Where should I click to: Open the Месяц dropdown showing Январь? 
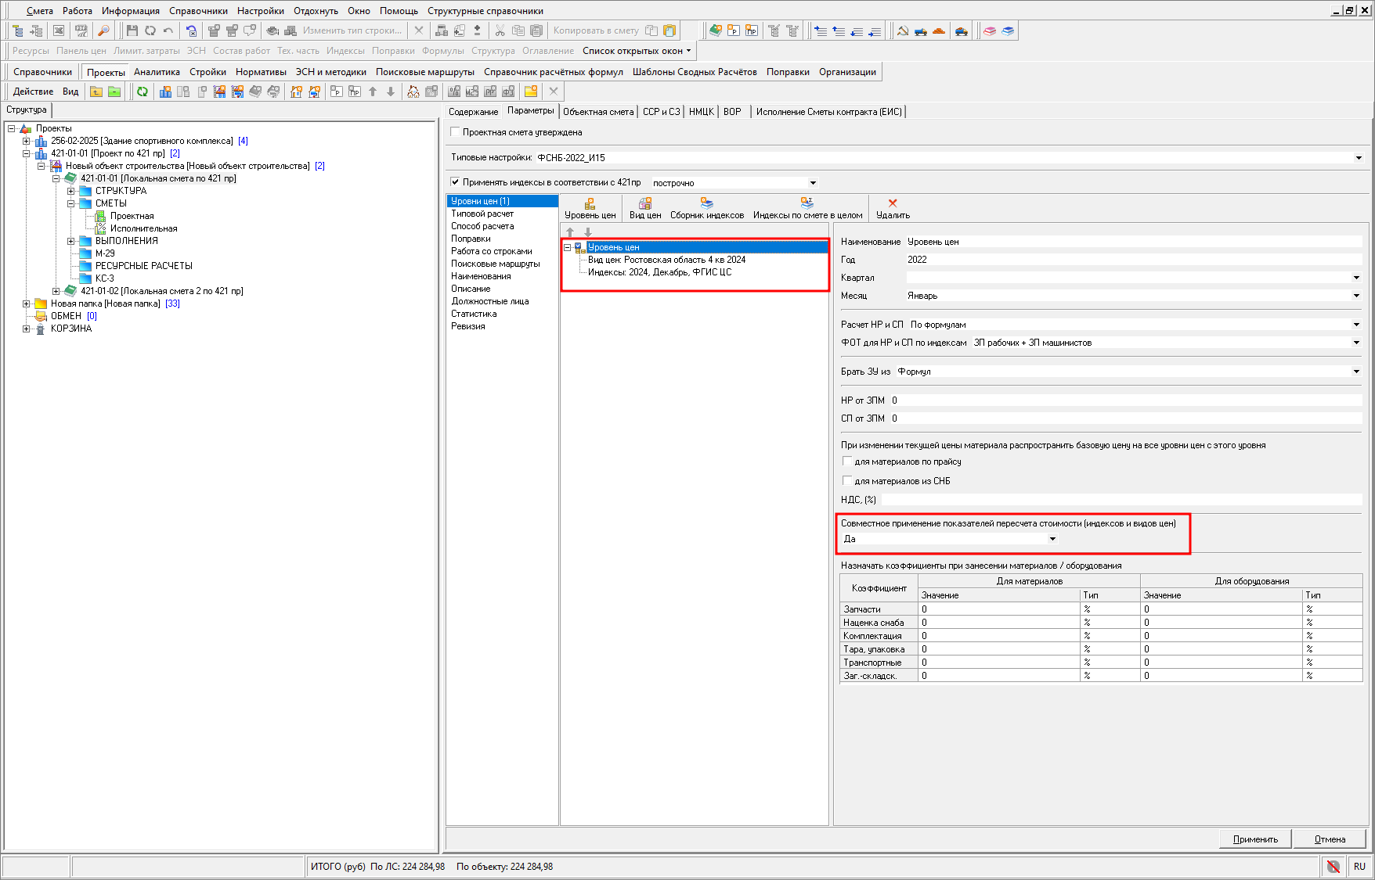(1355, 296)
